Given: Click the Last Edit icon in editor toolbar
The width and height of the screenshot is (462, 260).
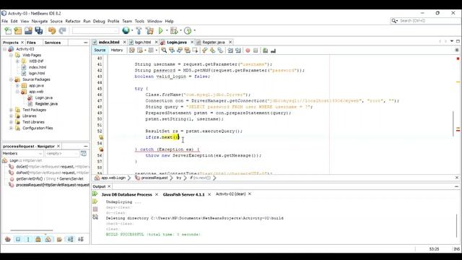Looking at the screenshot, I should tap(132, 51).
